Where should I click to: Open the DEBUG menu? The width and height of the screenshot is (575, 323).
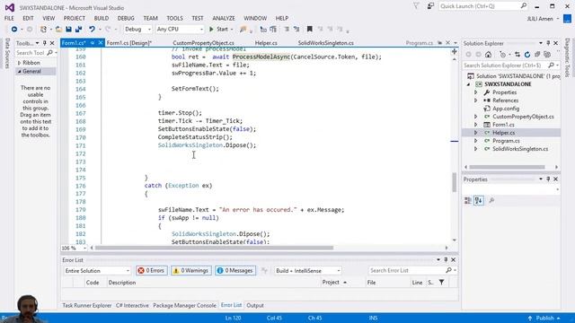pyautogui.click(x=126, y=18)
